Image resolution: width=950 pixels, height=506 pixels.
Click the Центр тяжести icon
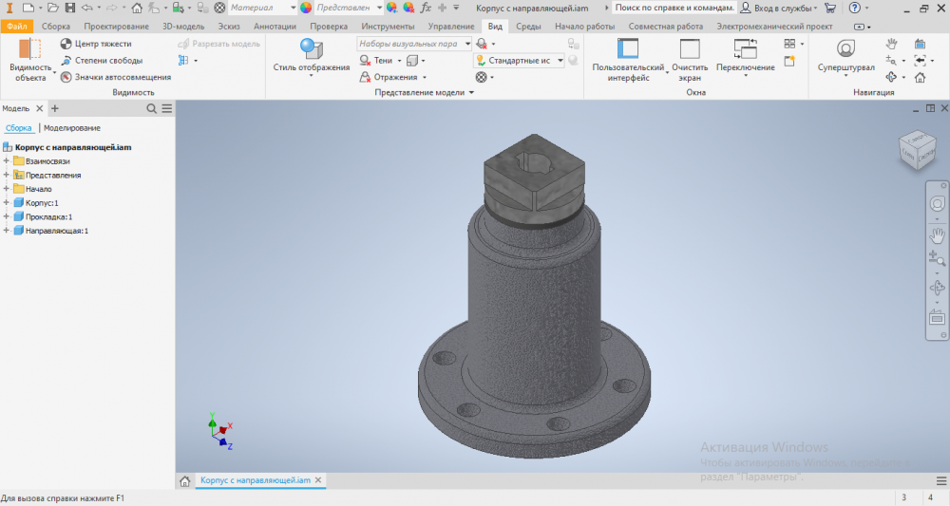click(x=66, y=44)
